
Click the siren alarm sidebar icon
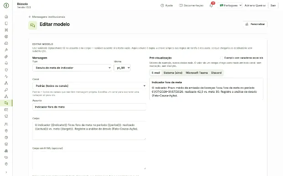coord(6,116)
